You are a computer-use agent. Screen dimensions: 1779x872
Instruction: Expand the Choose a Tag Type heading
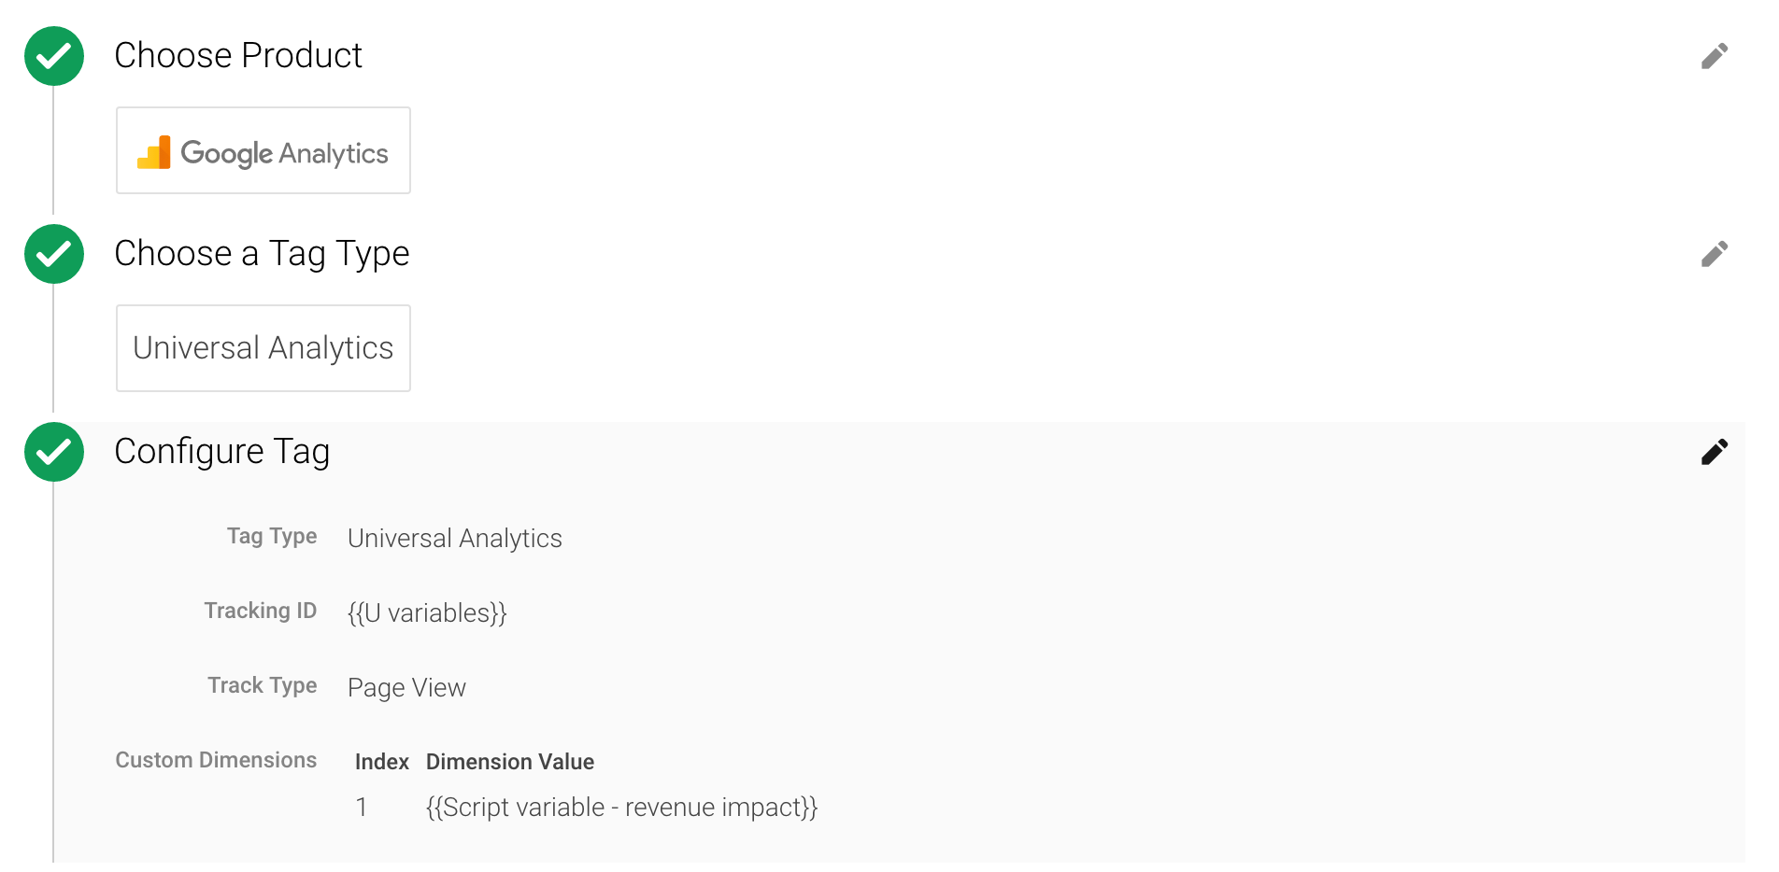pos(262,254)
